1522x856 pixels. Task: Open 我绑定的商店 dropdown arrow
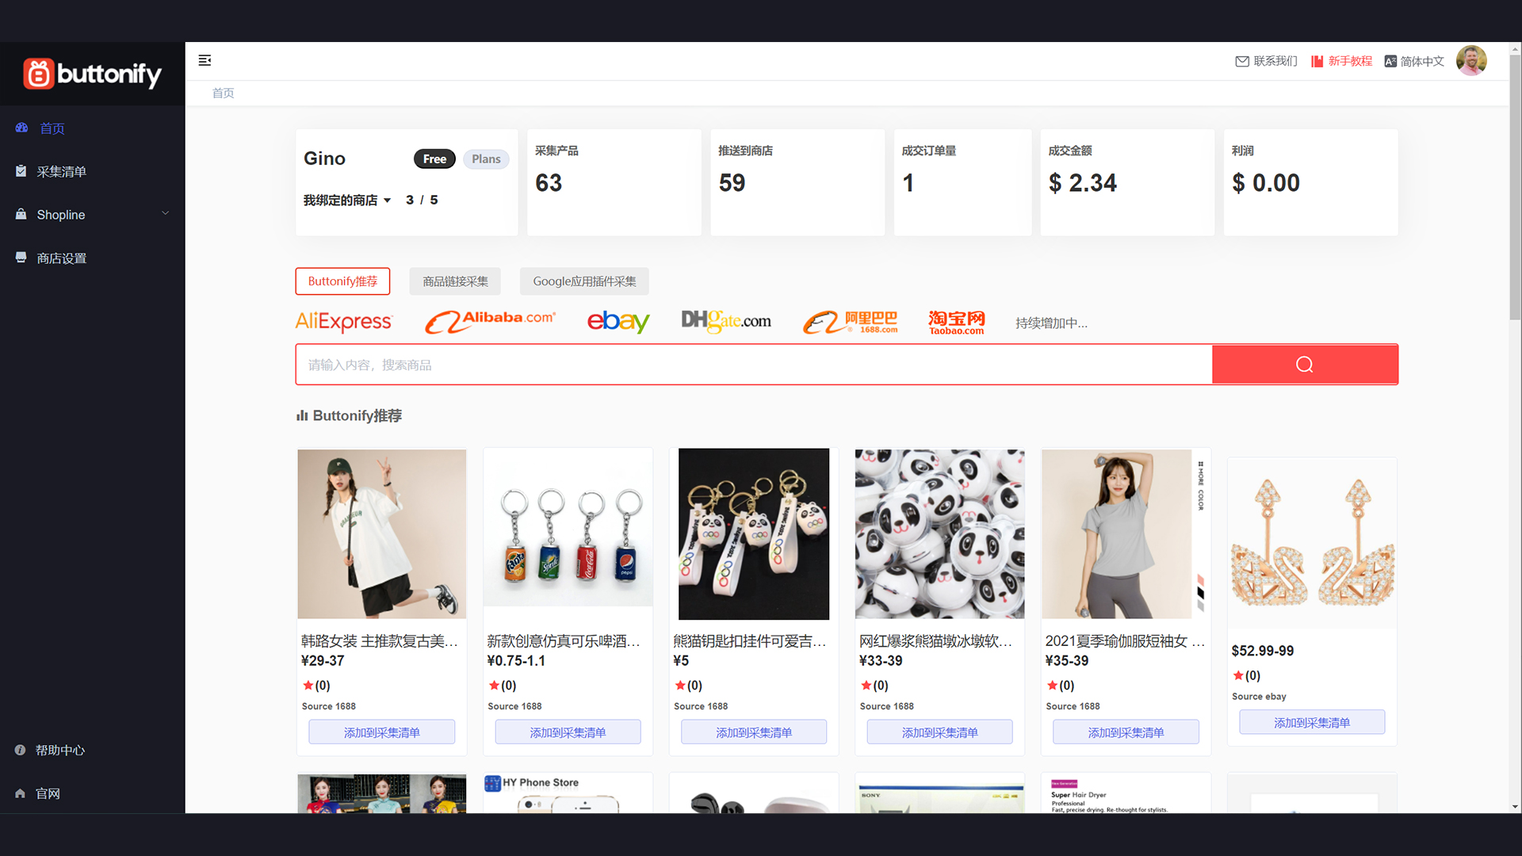(387, 201)
